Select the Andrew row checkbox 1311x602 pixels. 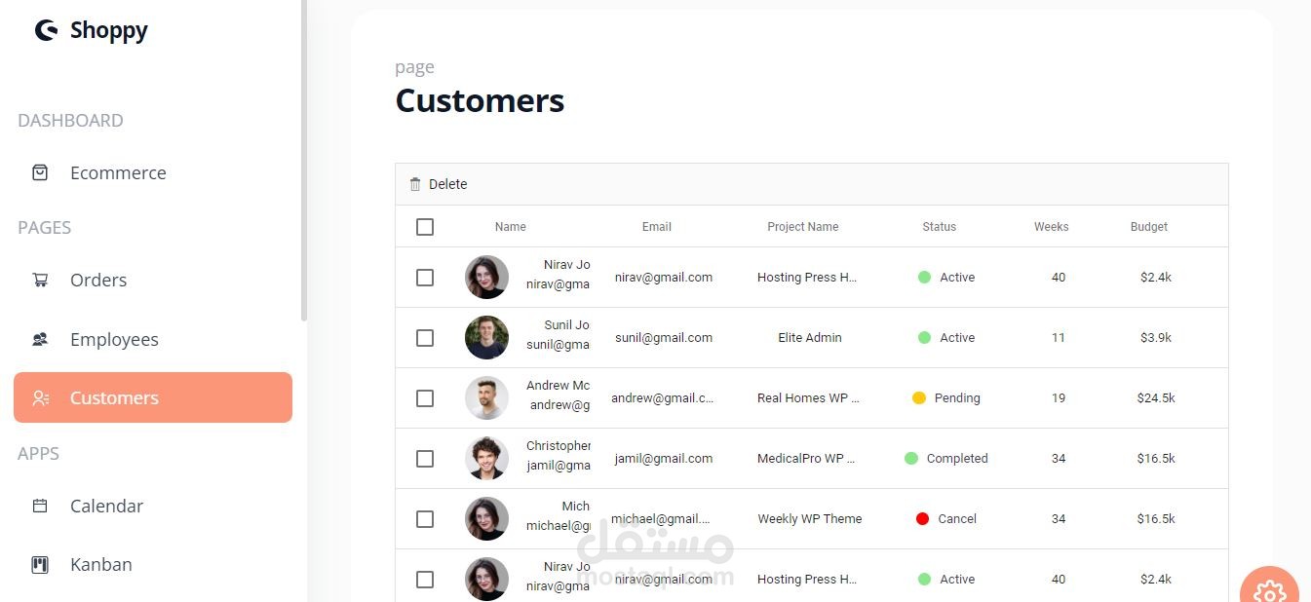pyautogui.click(x=425, y=398)
